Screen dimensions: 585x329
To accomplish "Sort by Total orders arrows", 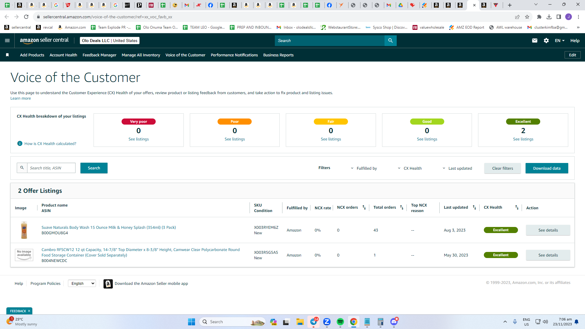I will tap(402, 207).
